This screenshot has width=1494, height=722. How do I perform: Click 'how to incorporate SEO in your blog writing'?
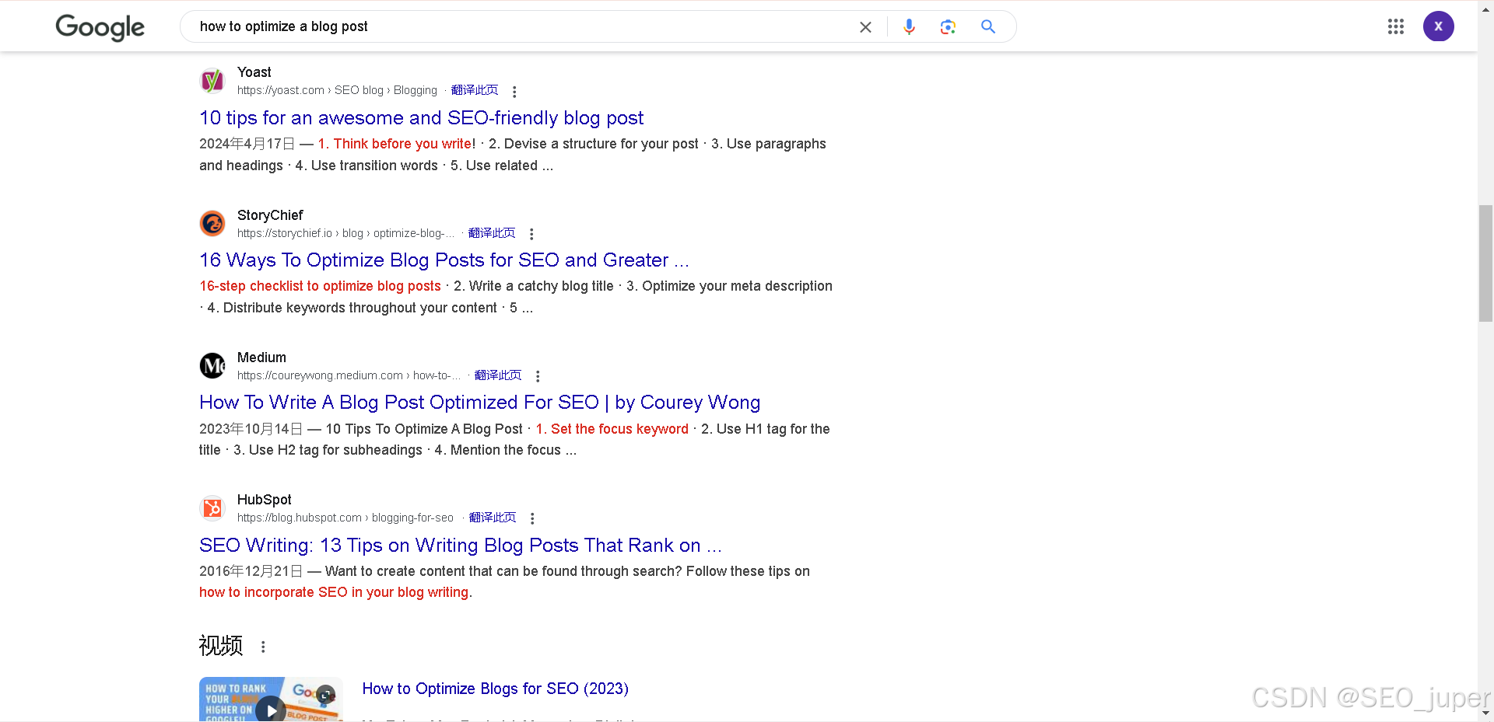(x=334, y=592)
